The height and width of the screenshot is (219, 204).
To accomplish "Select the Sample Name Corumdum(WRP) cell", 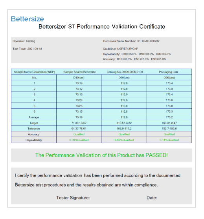I will pyautogui.click(x=35, y=72).
